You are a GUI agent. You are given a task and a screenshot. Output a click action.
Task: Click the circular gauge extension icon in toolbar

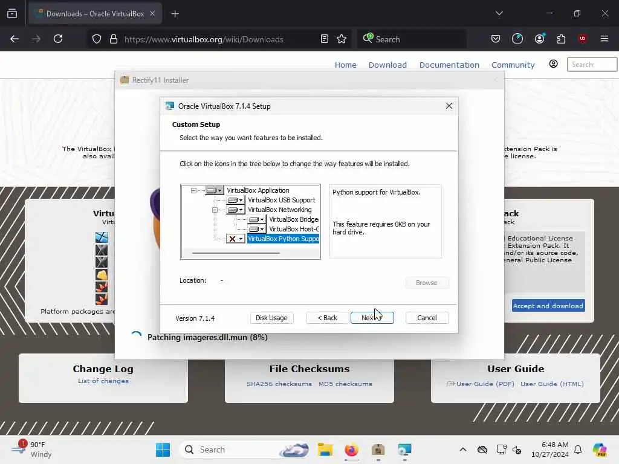pyautogui.click(x=517, y=39)
